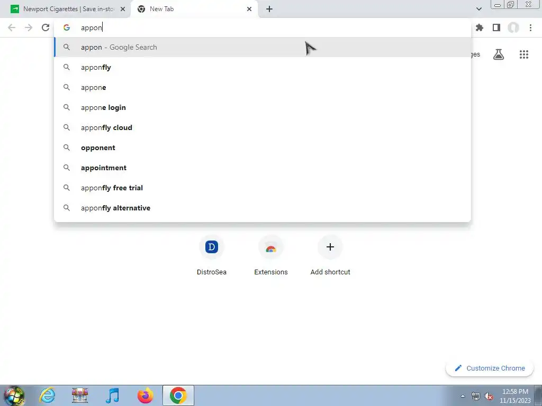
Task: Show hidden system tray icons arrow
Action: pyautogui.click(x=463, y=396)
